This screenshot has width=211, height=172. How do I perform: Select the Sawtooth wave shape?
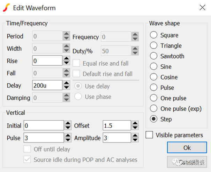(154, 56)
